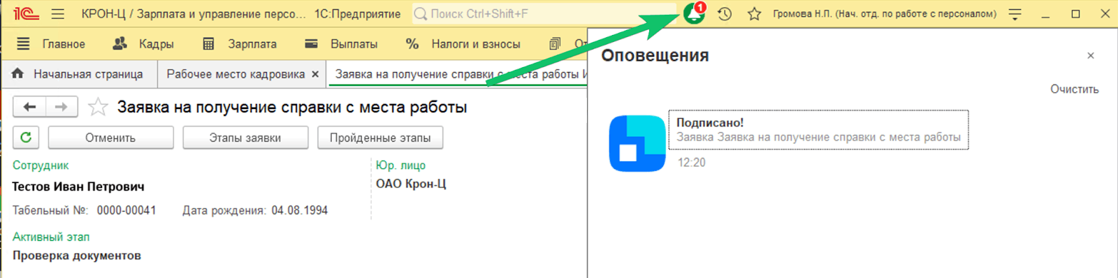The height and width of the screenshot is (278, 1118).
Task: Click the calculator icon beside Зарплата
Action: click(208, 44)
